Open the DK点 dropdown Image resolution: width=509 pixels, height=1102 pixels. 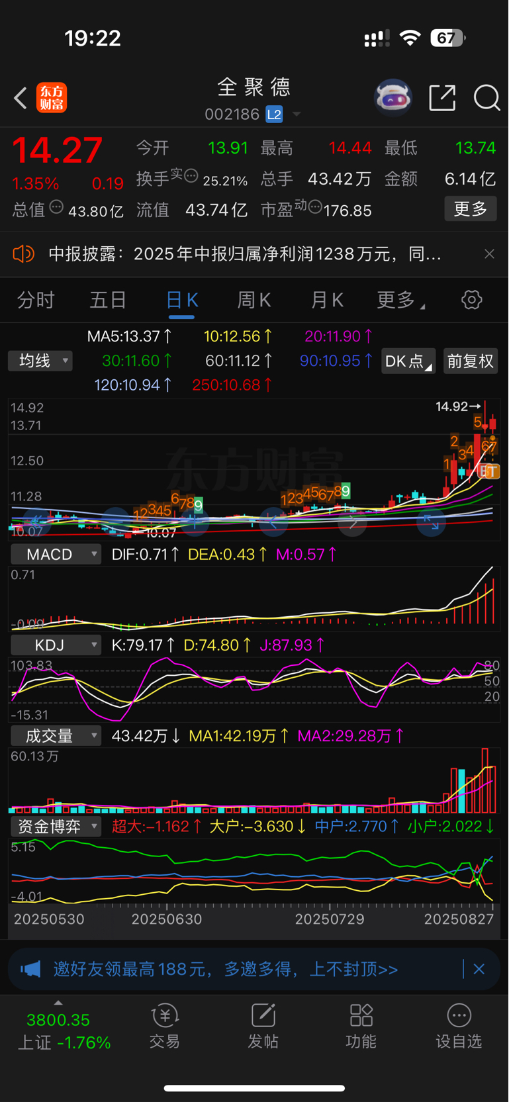[x=408, y=361]
